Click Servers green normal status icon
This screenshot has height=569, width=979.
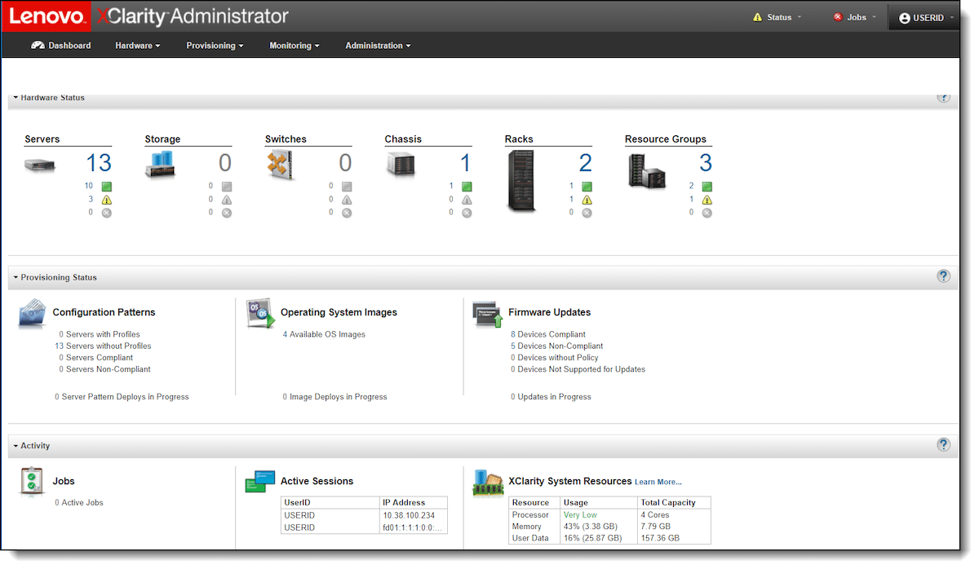(x=106, y=186)
